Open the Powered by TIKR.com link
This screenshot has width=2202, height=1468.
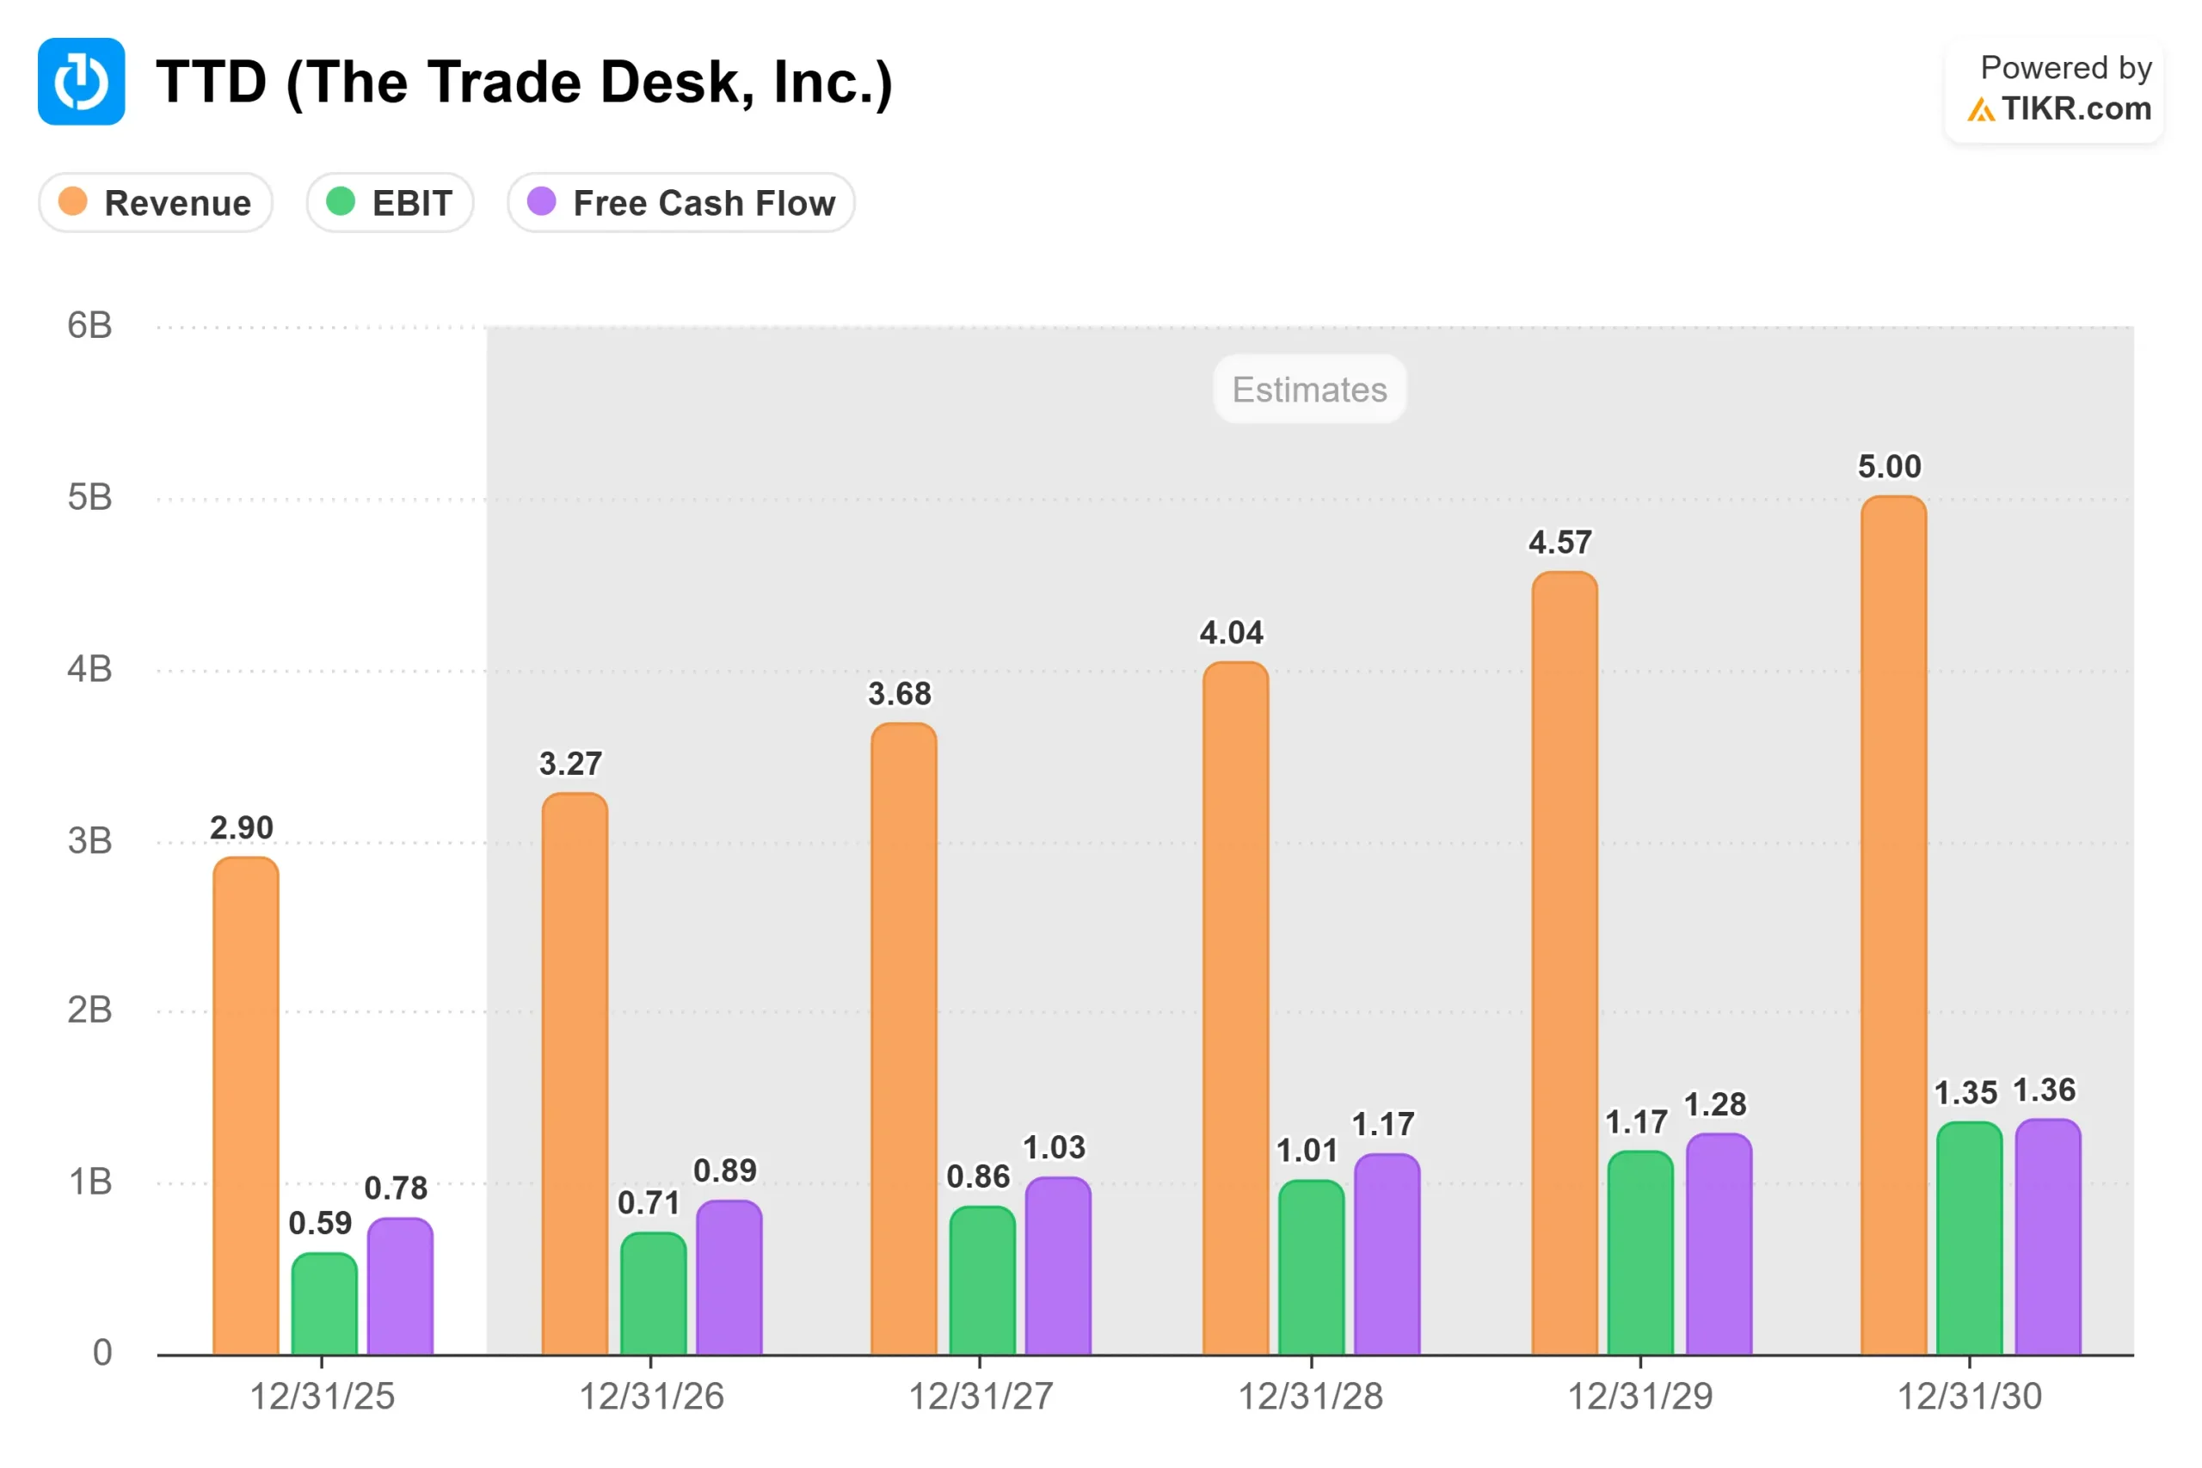[2054, 90]
